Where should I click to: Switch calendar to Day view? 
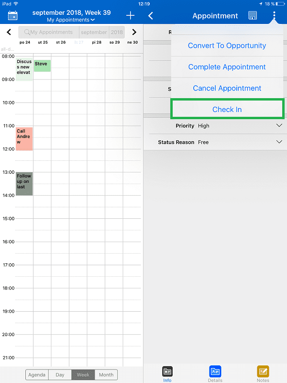tap(60, 375)
